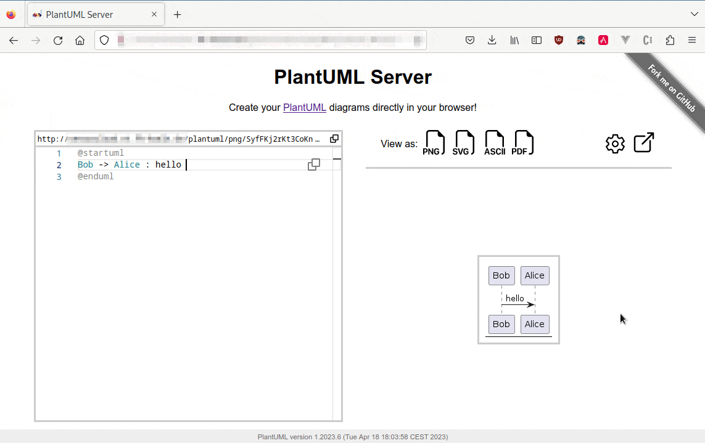This screenshot has width=705, height=443.
Task: Toggle Firefox sidebar view
Action: (x=537, y=41)
